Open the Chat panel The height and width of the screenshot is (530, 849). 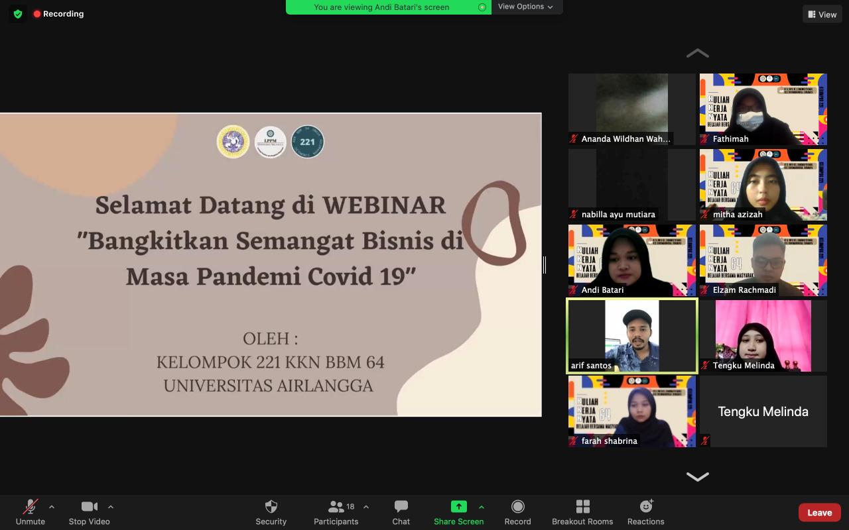click(401, 512)
